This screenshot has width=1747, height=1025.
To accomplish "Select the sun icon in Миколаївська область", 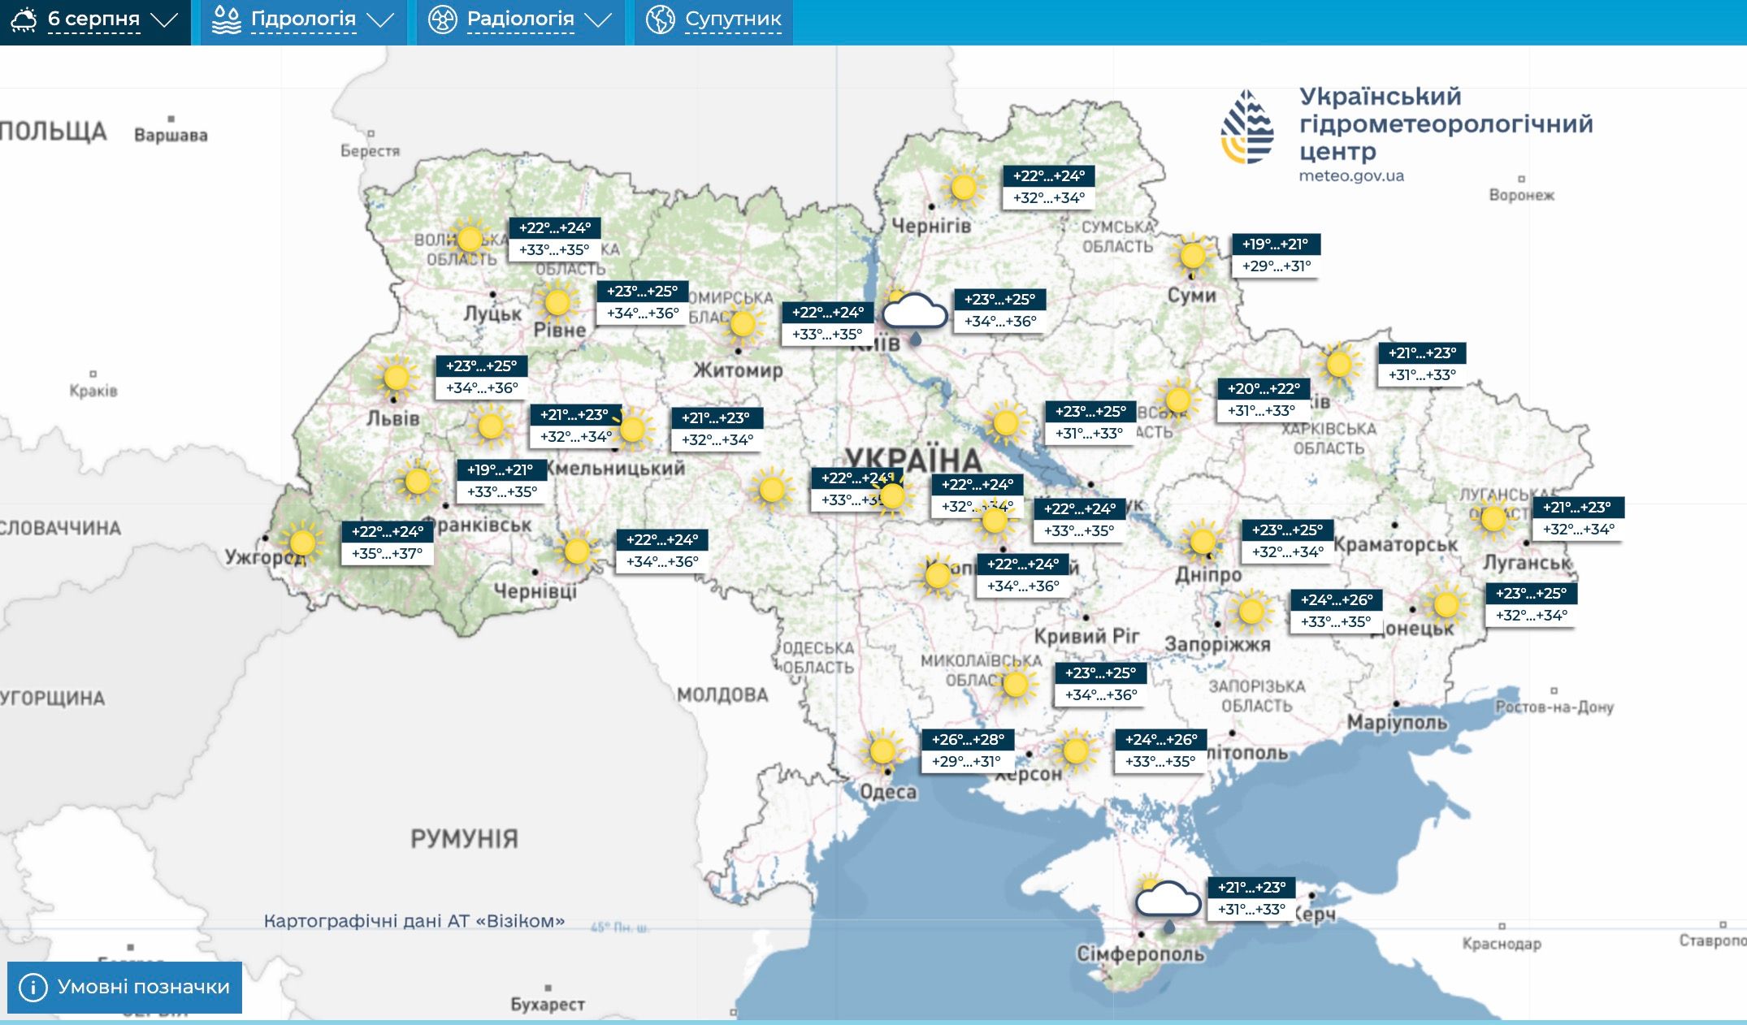I will (x=1015, y=684).
